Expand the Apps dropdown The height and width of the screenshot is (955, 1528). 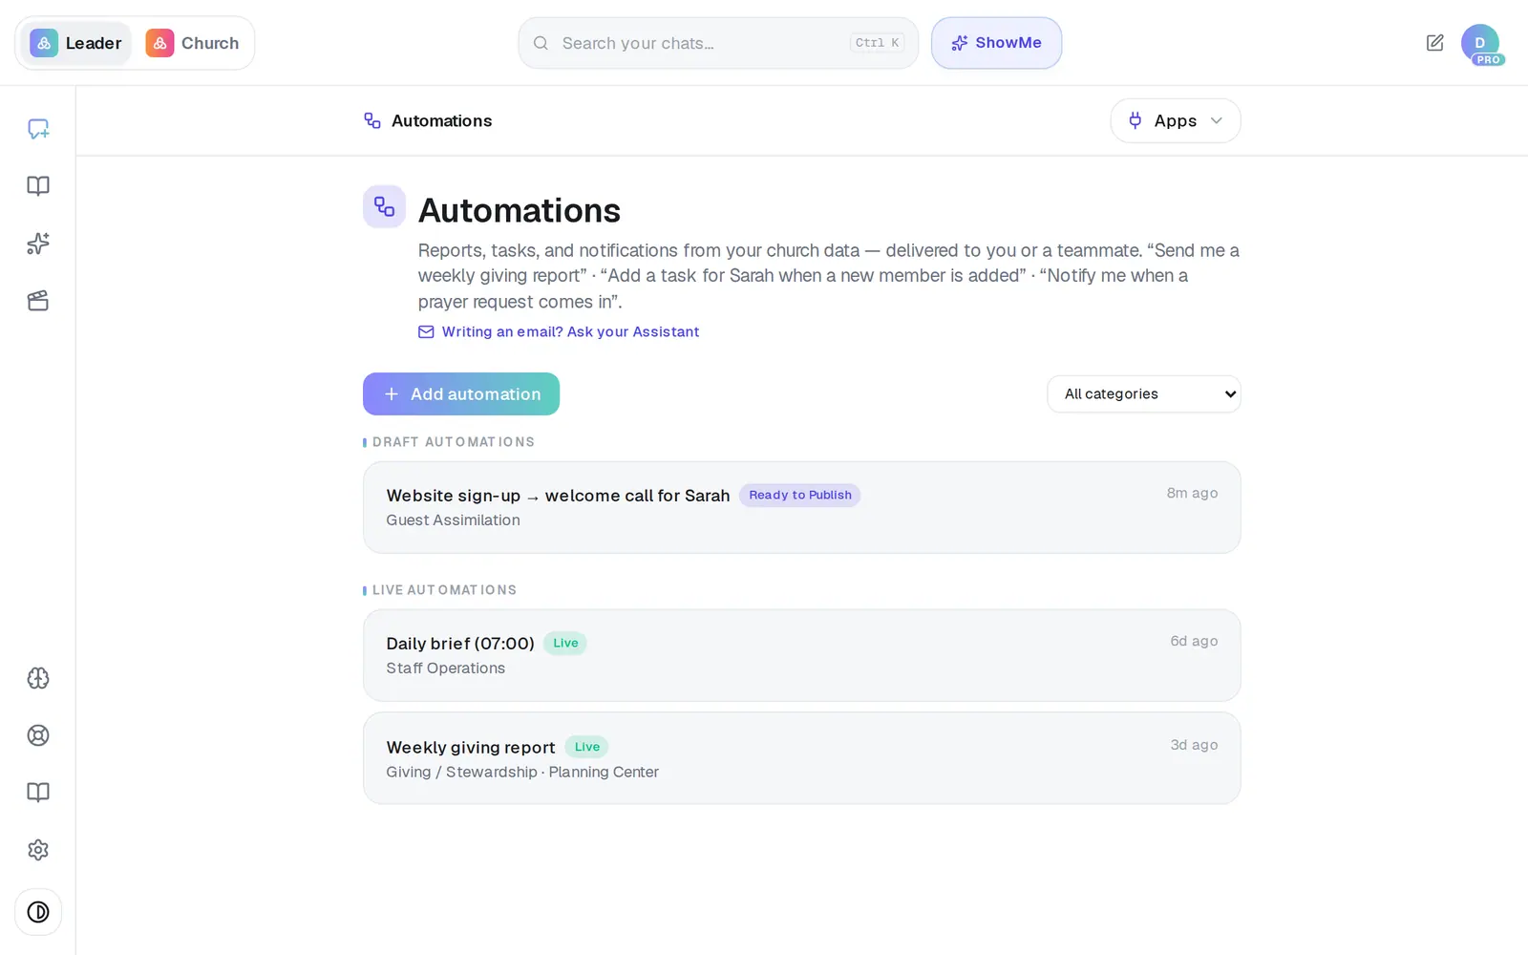1175,121
